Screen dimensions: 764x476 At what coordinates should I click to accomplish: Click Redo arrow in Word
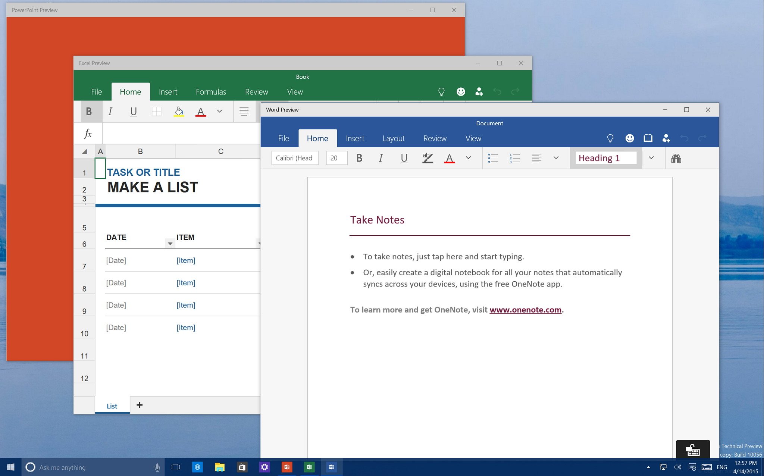pyautogui.click(x=702, y=138)
